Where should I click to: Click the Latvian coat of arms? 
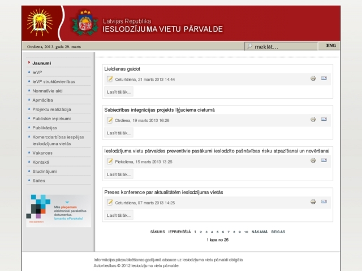[85, 23]
